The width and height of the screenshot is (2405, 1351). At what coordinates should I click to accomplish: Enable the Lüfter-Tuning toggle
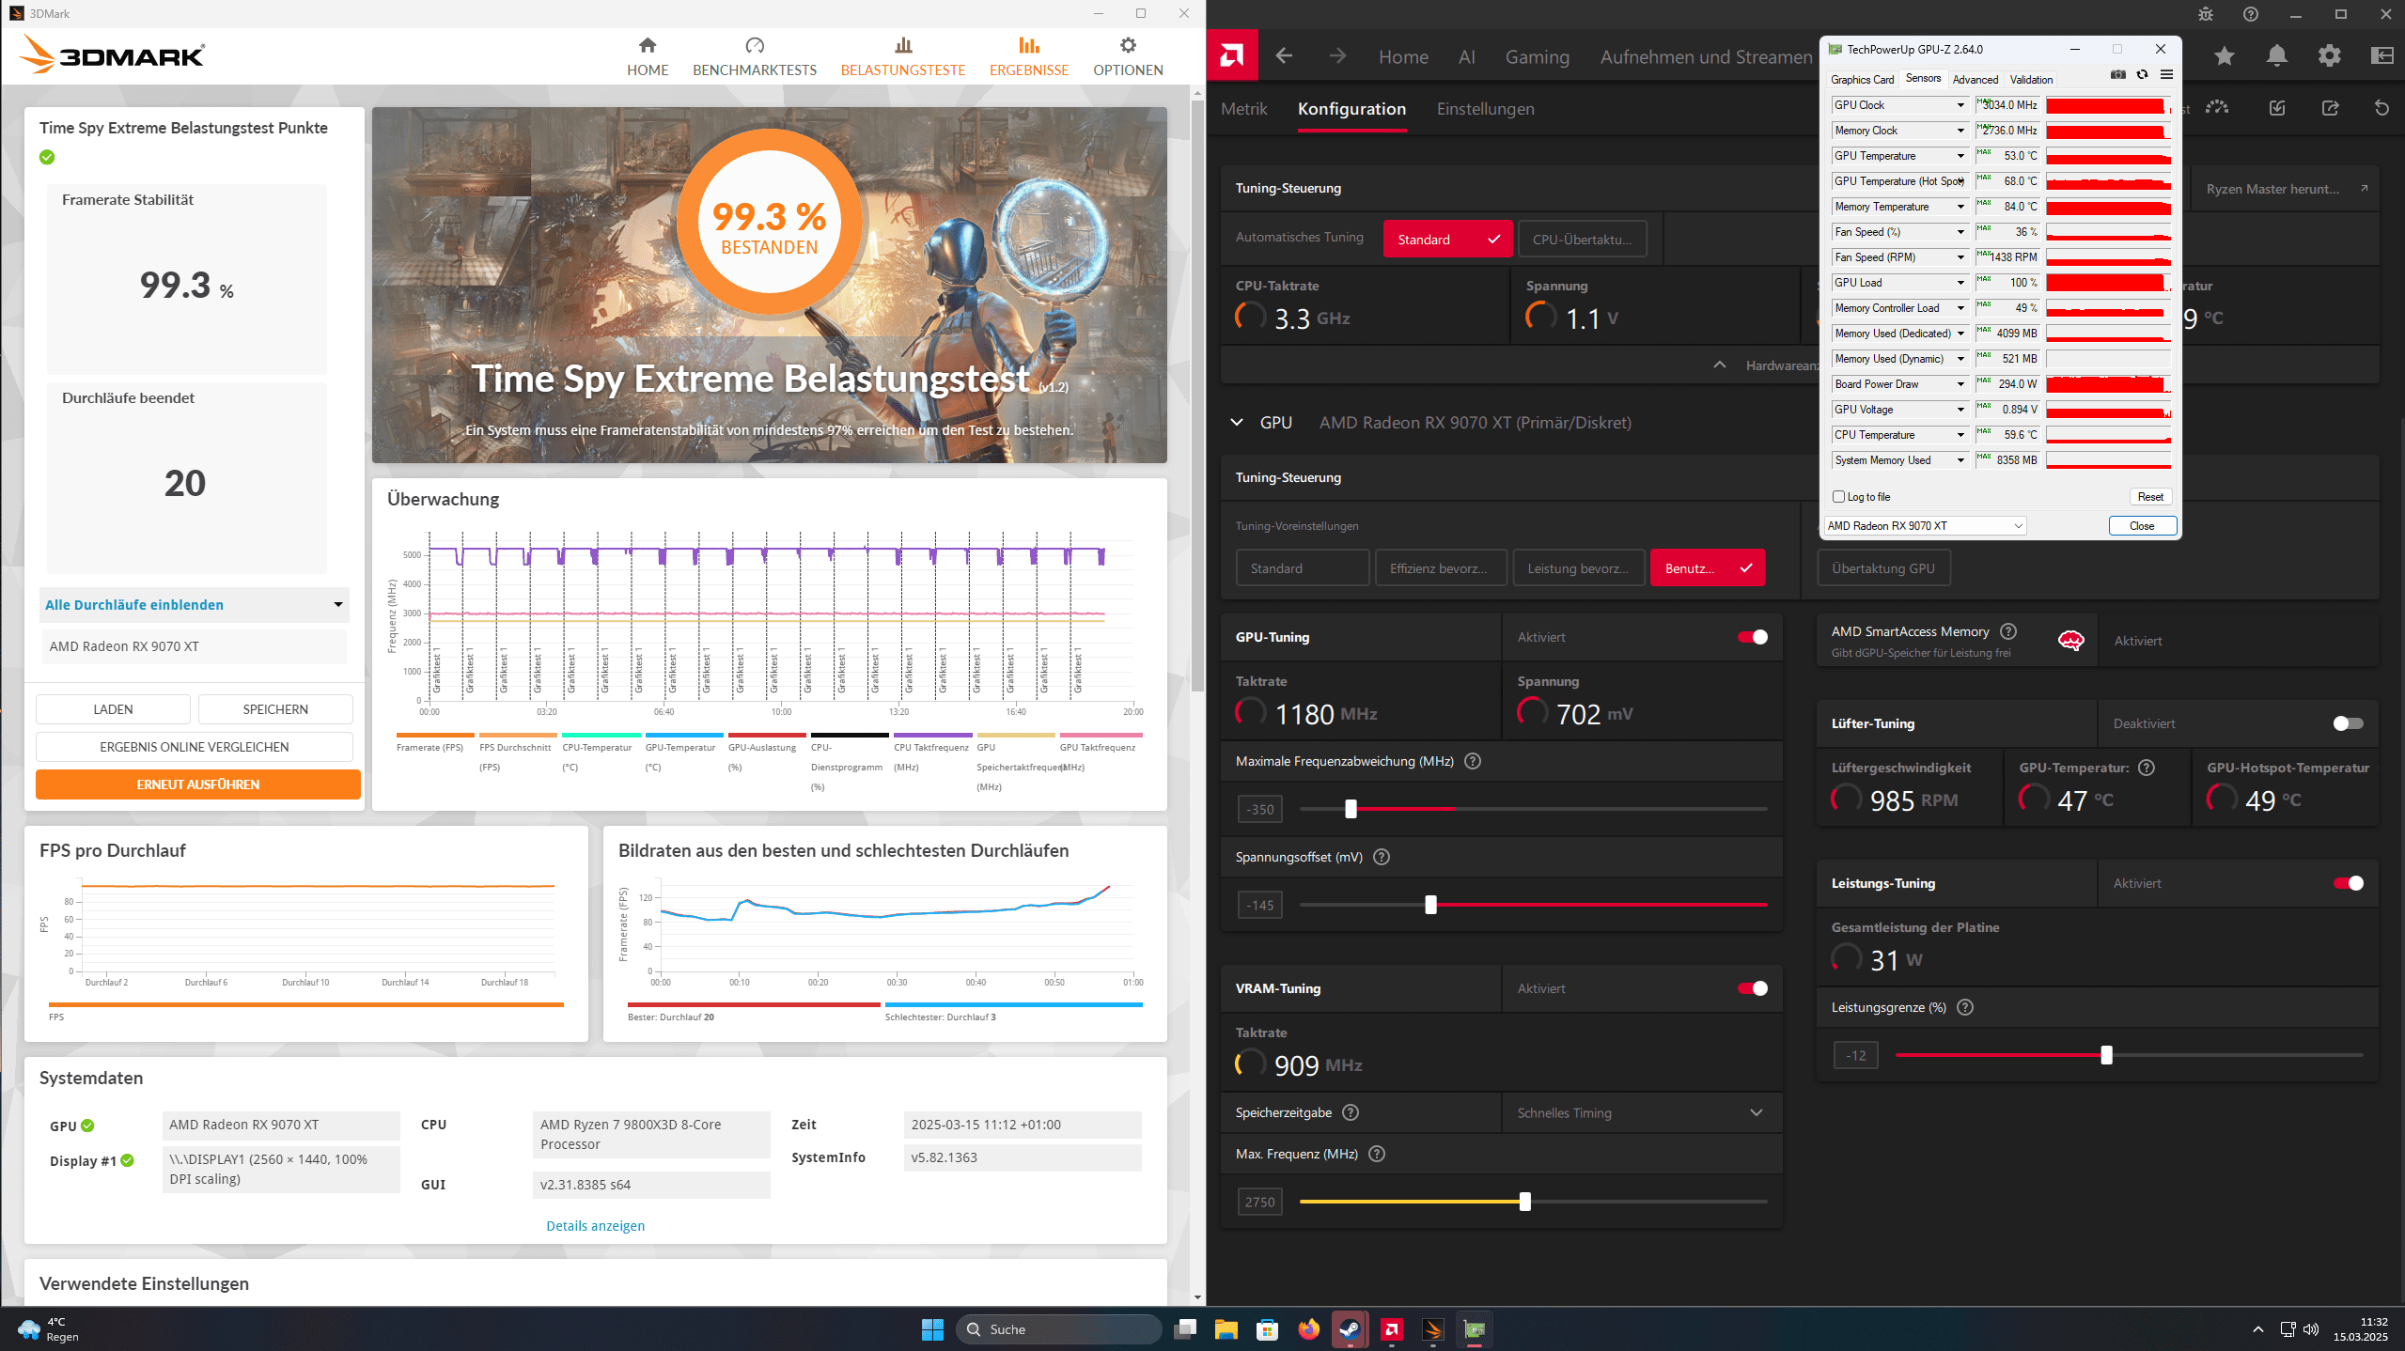tap(2347, 723)
